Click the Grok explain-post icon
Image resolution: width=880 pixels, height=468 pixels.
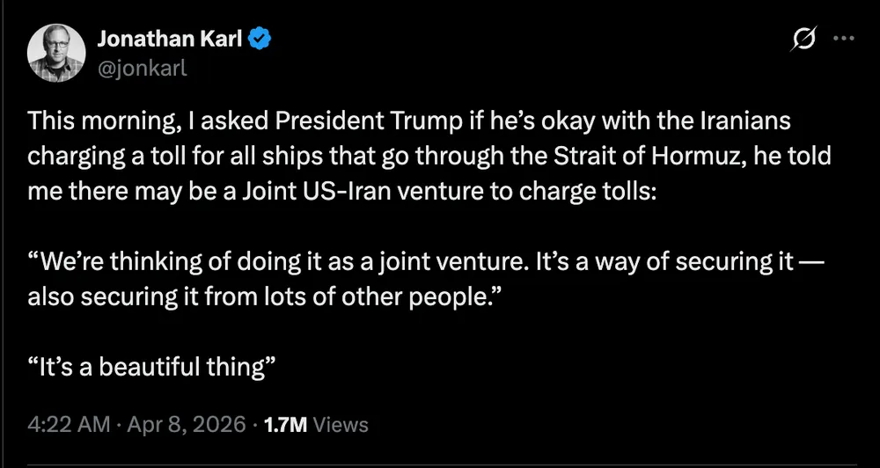click(802, 39)
